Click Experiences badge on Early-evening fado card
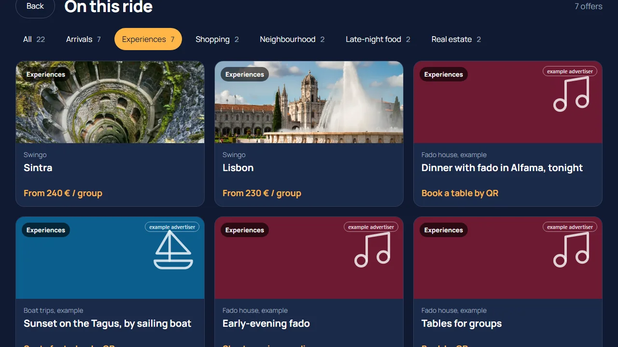 pos(245,230)
